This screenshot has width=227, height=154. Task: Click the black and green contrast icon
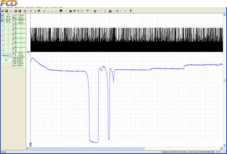coord(61,11)
